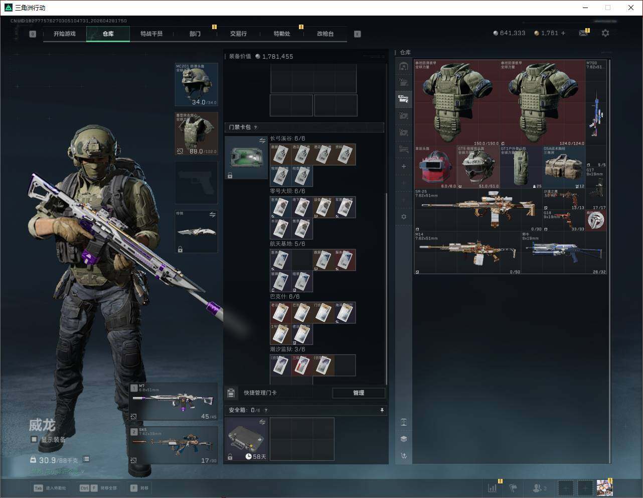Pin the 安全箱 panel
This screenshot has width=643, height=498.
point(382,410)
